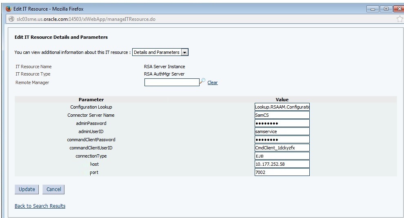Click the 'Connector Server Name' parameter label

pos(91,115)
